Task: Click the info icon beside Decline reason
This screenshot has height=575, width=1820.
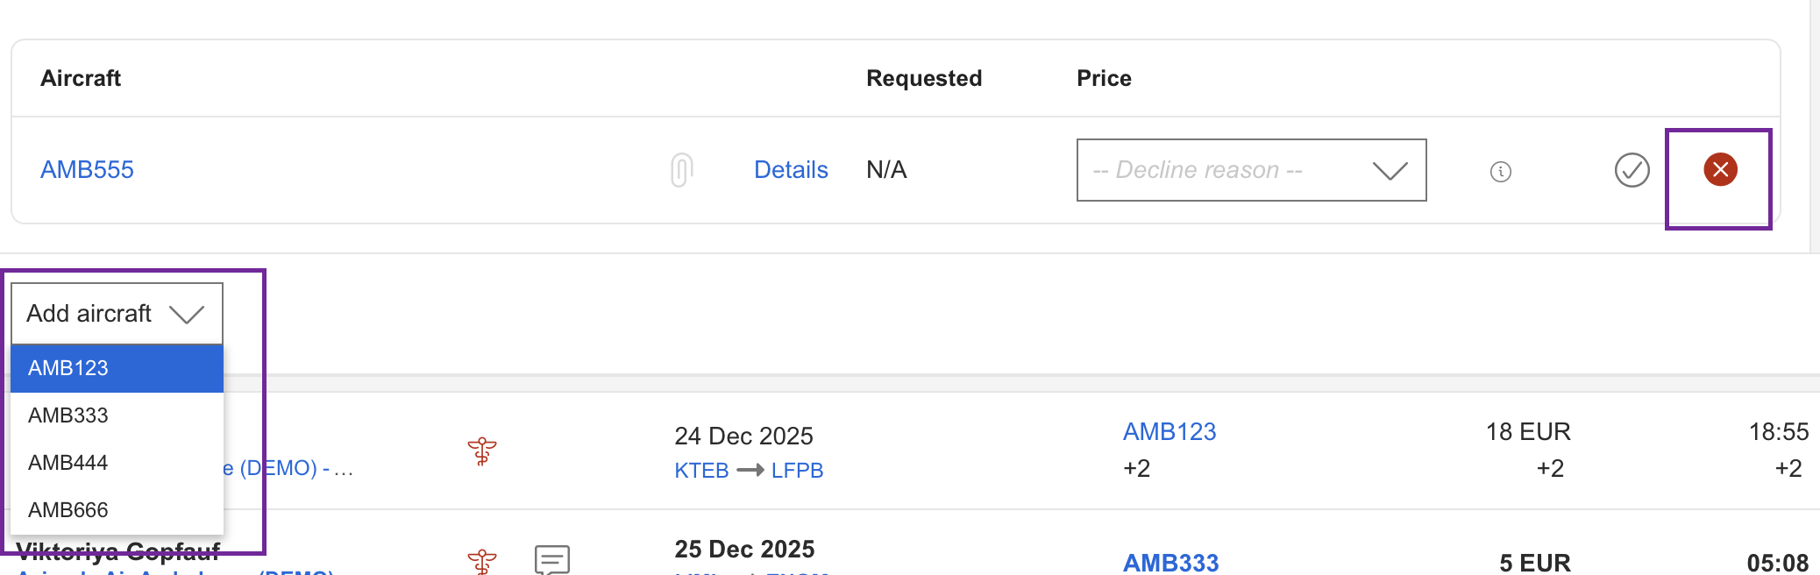Action: coord(1500,172)
